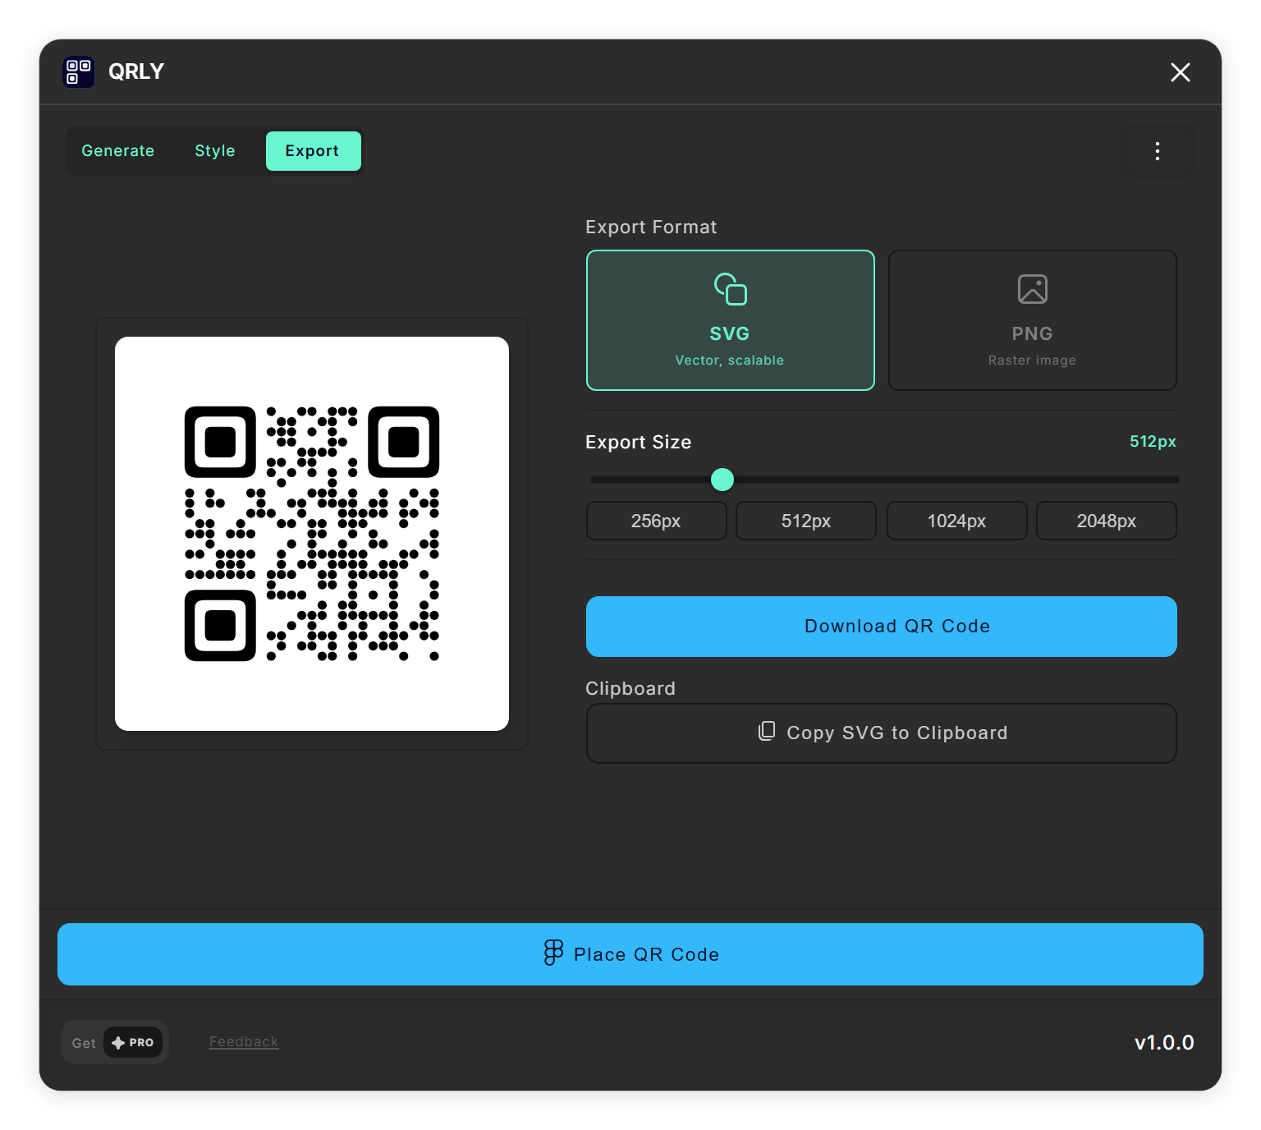
Task: Click the Export Size slider handle
Action: tap(722, 480)
